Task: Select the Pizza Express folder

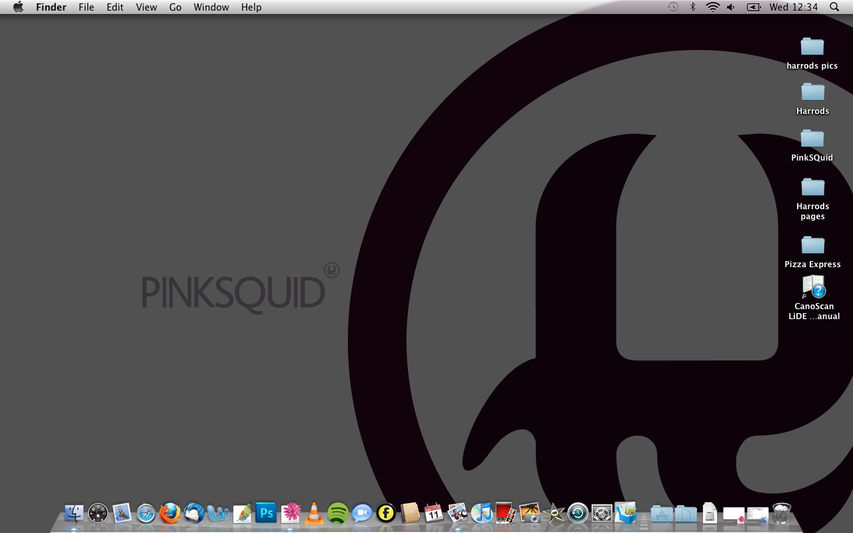Action: [x=812, y=252]
